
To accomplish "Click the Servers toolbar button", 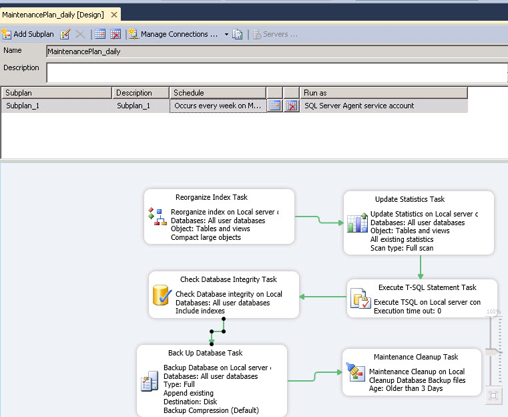I will tap(276, 34).
